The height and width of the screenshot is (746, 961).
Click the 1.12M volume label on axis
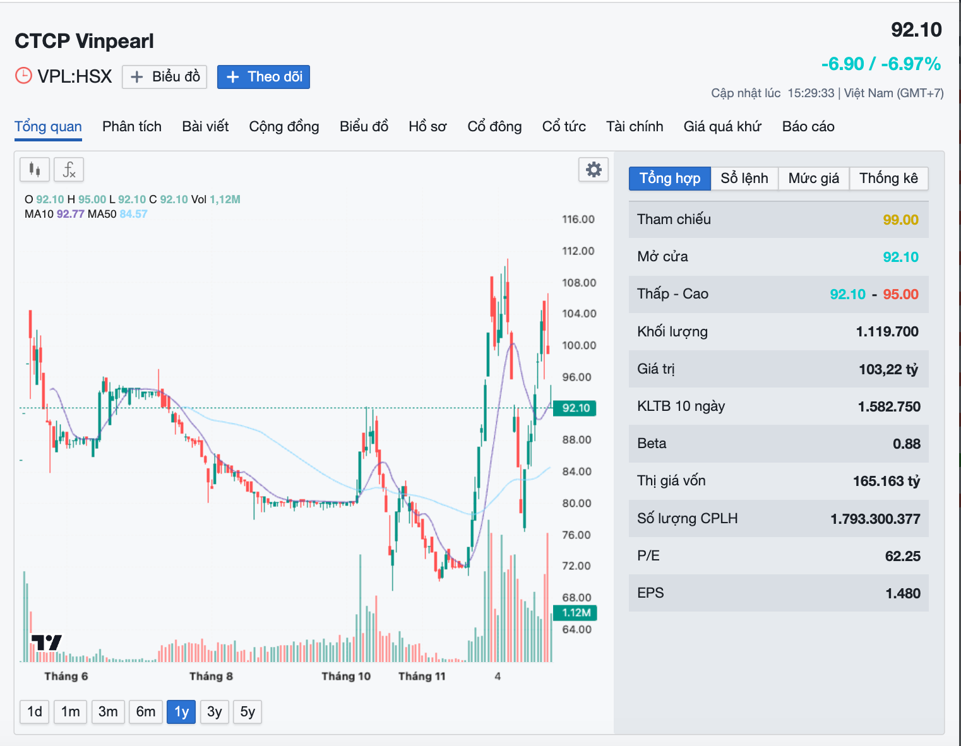pos(575,613)
